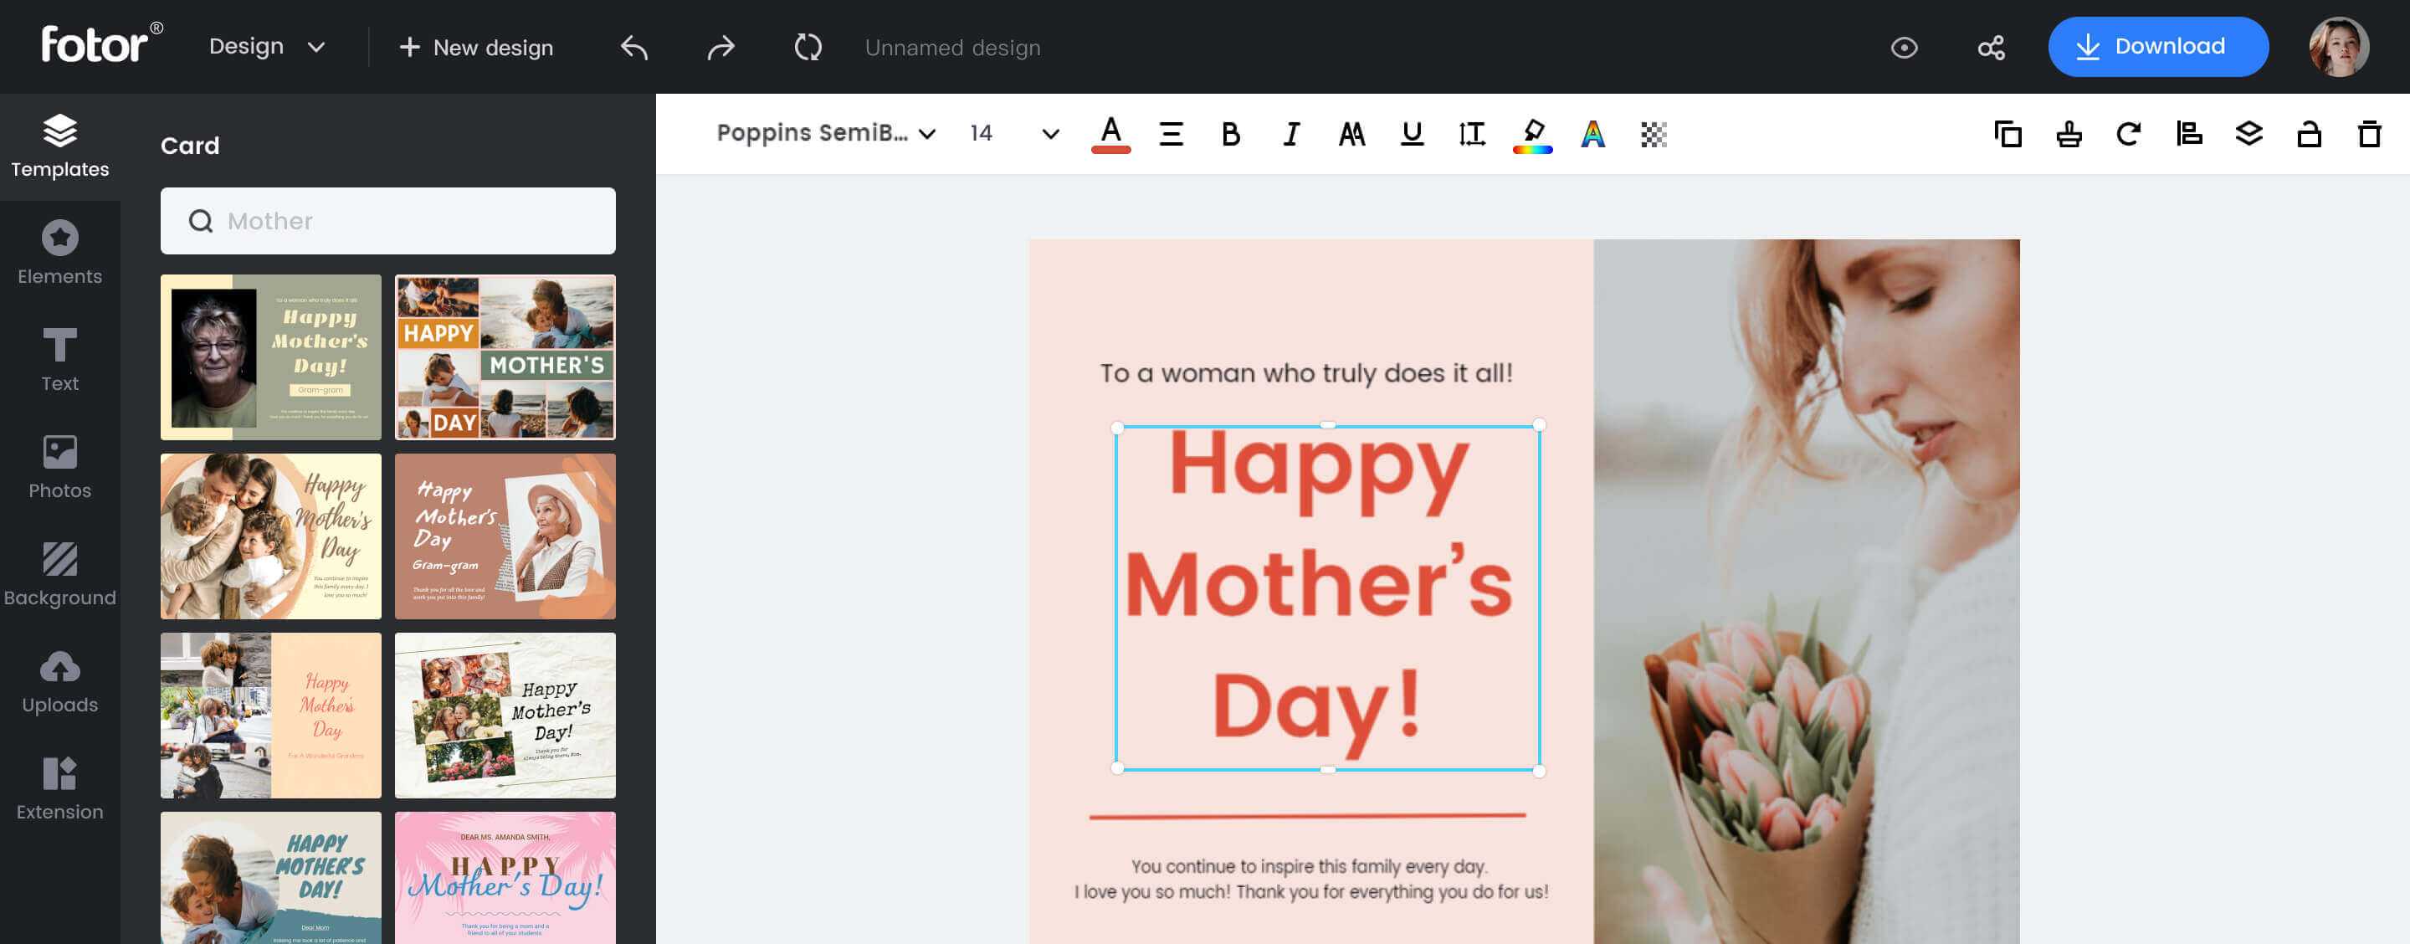Image resolution: width=2410 pixels, height=944 pixels.
Task: Delete the selected text layer
Action: pos(2370,134)
